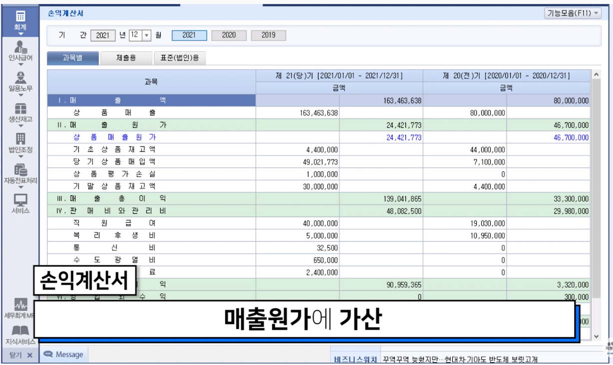Click the 제 20(전)기 period header
The image size is (613, 365).
506,76
